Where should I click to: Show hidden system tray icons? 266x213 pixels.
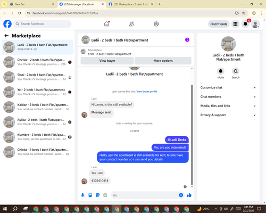point(216,209)
